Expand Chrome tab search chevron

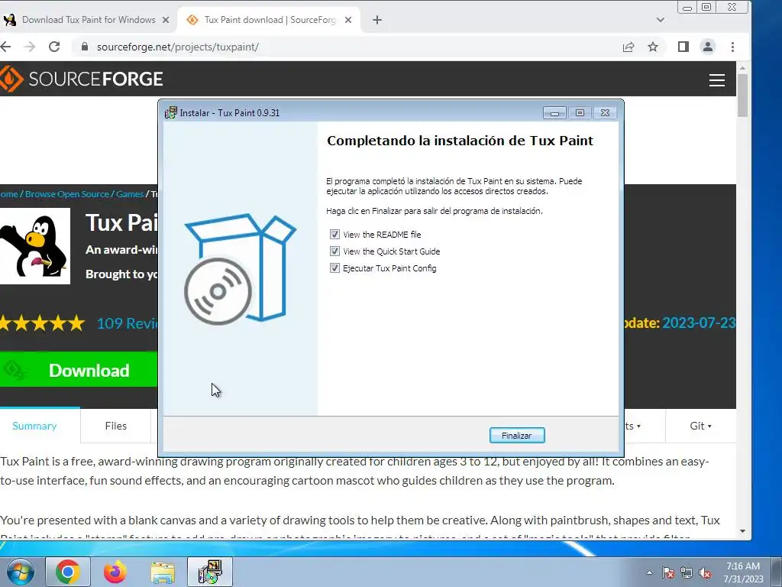tap(661, 20)
